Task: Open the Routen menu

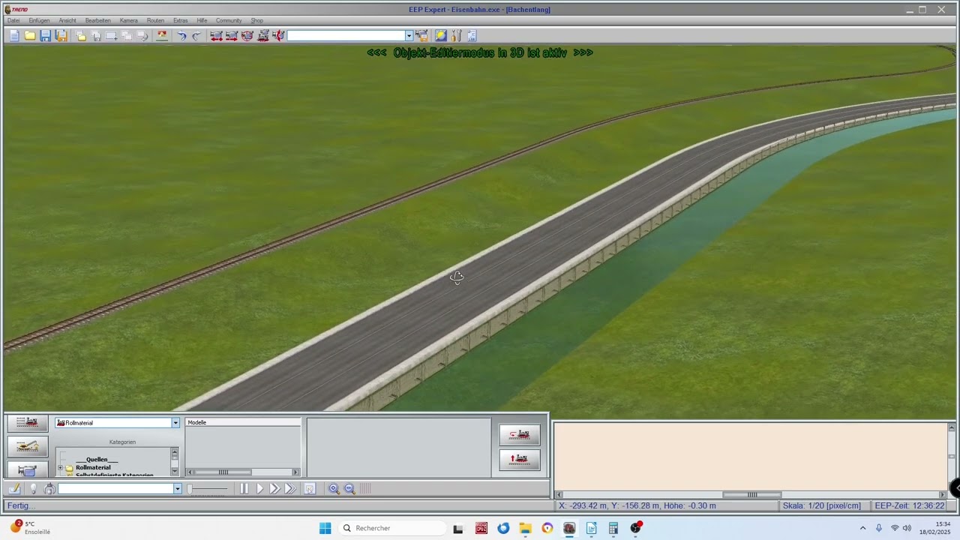Action: (x=155, y=20)
